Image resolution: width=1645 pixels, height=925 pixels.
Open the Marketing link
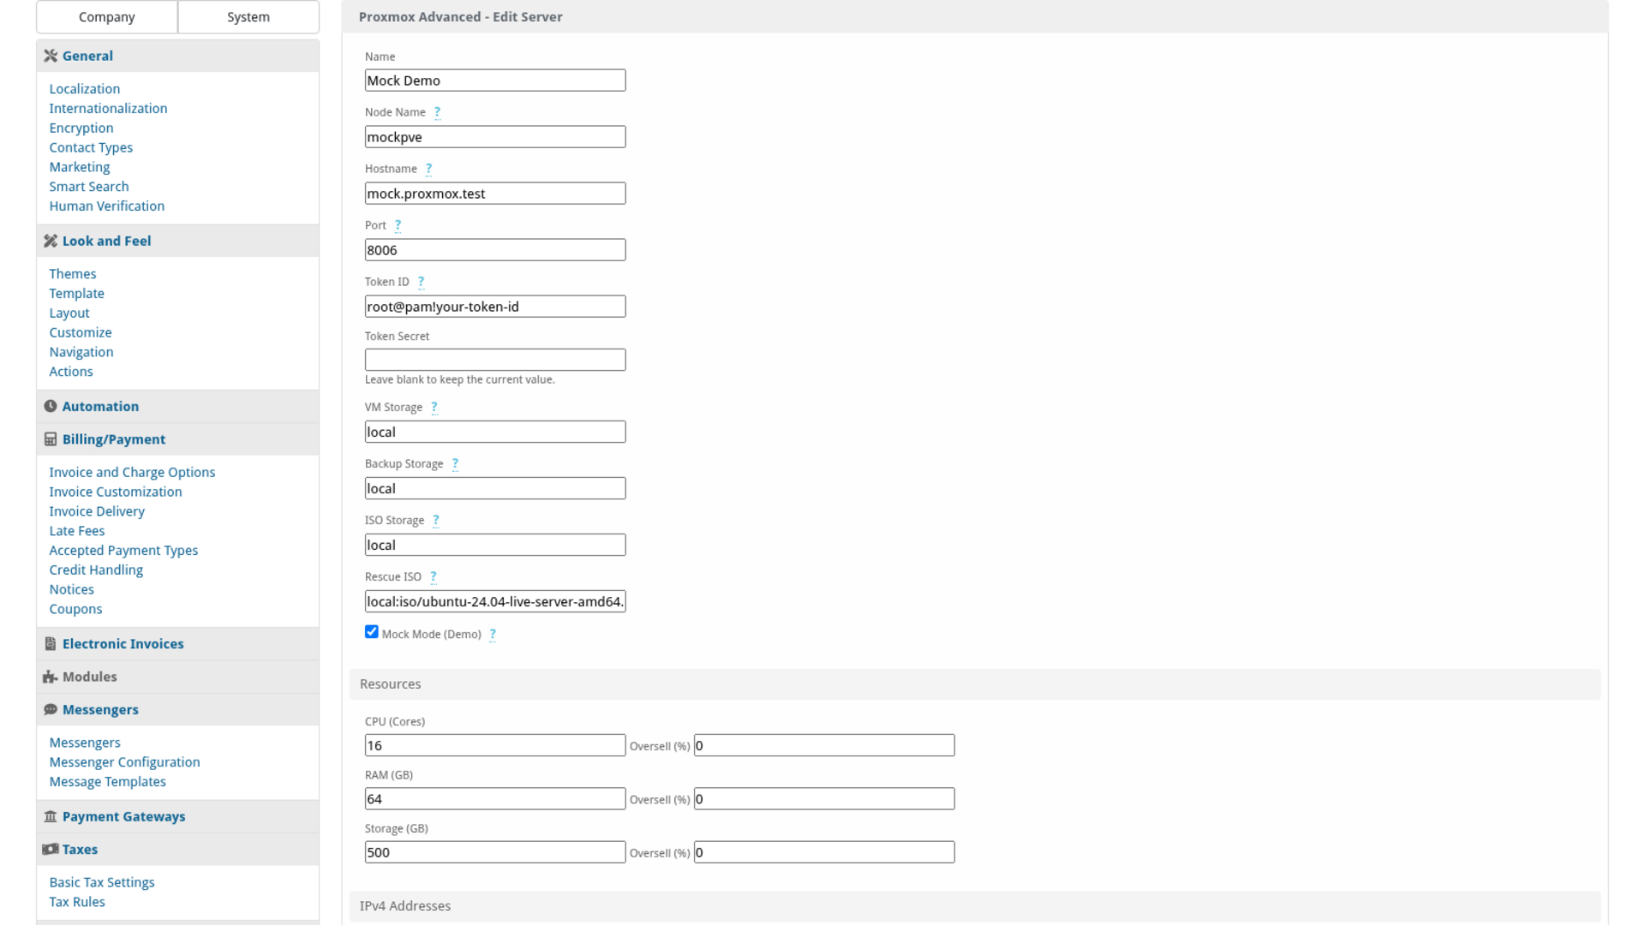coord(80,167)
